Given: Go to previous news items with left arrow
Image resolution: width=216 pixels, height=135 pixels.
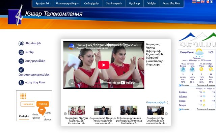Looking at the screenshot, I should (65, 114).
